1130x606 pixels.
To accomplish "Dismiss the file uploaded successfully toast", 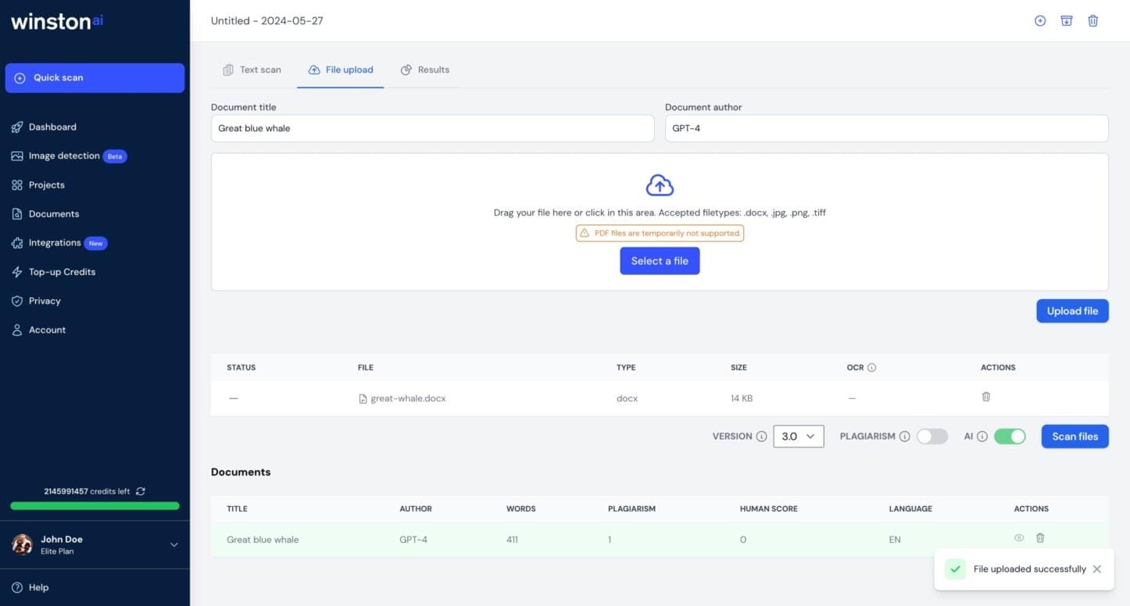I will [x=1097, y=569].
